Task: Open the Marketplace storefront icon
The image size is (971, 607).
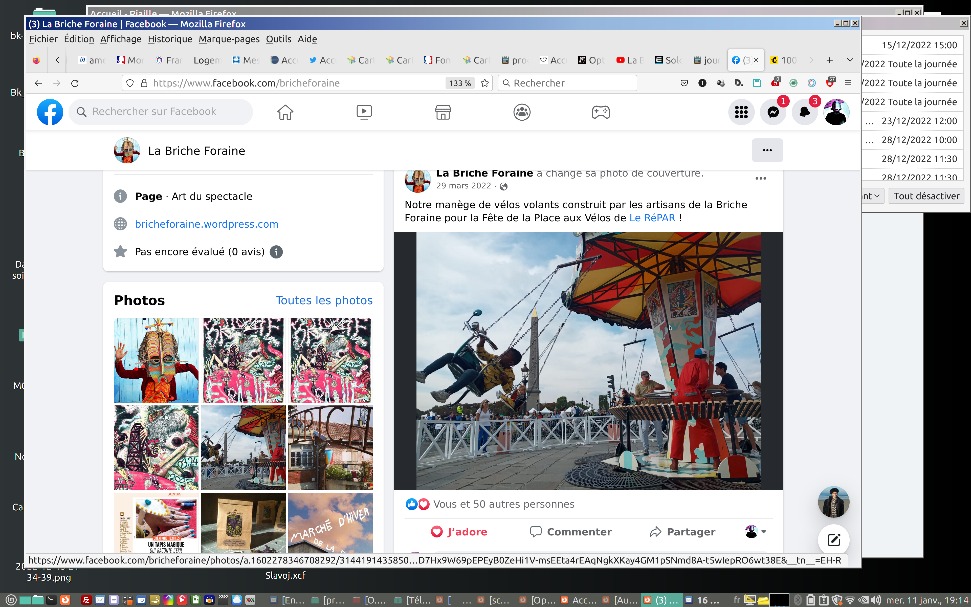Action: [443, 112]
